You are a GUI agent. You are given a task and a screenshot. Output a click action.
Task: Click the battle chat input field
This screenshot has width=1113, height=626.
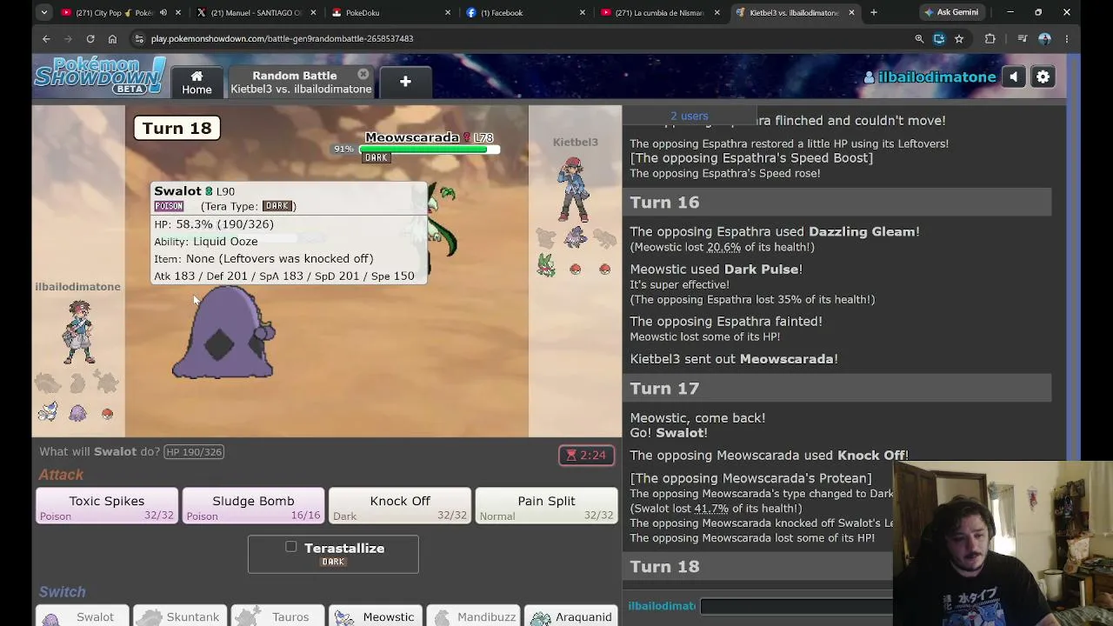coord(796,606)
